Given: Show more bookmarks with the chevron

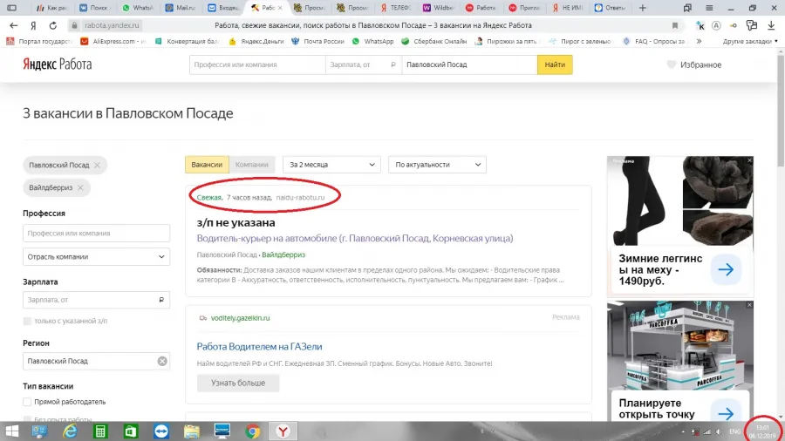Looking at the screenshot, I should [x=699, y=42].
